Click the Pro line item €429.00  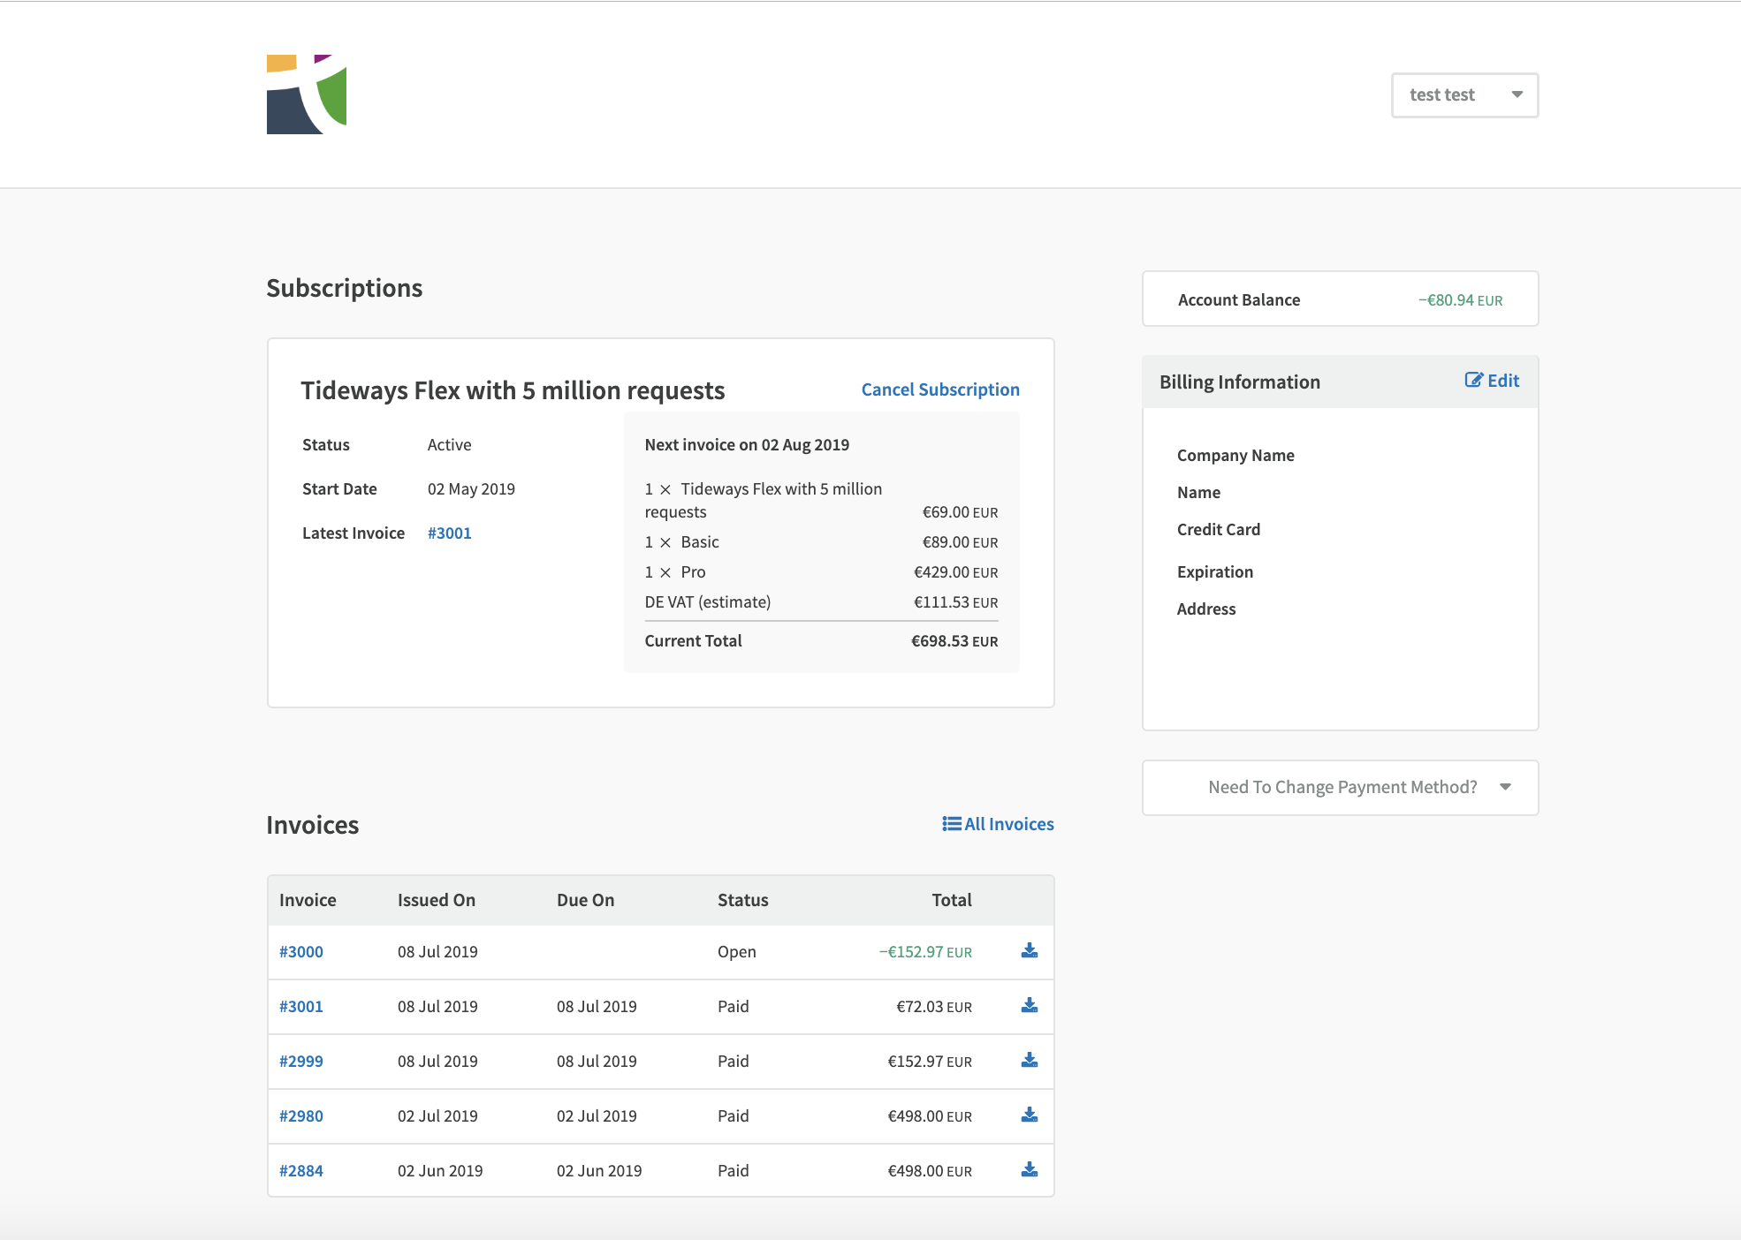pos(821,572)
